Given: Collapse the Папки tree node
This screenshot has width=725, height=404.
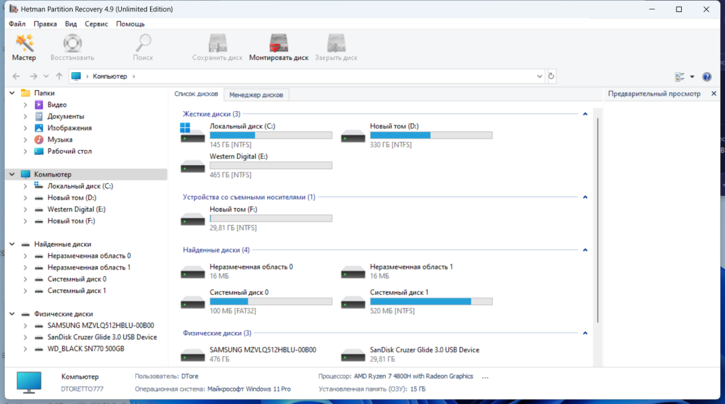Looking at the screenshot, I should pos(12,93).
